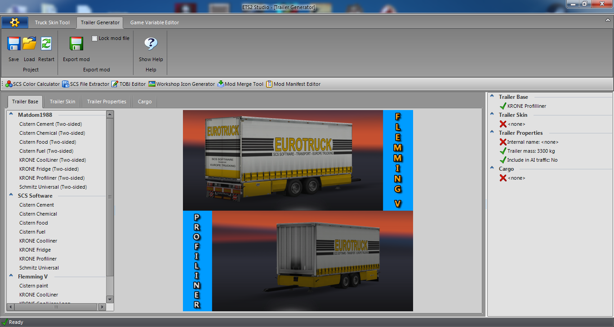The image size is (614, 327).
Task: Collapse the Trailer Properties section on right panel
Action: pyautogui.click(x=491, y=133)
